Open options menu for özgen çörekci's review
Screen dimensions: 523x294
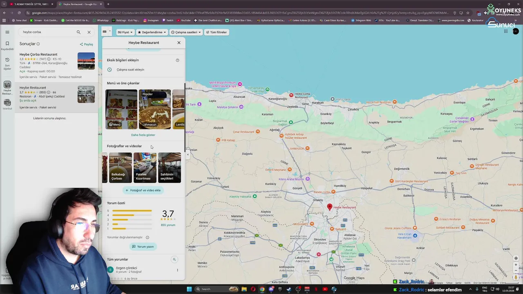pyautogui.click(x=177, y=270)
